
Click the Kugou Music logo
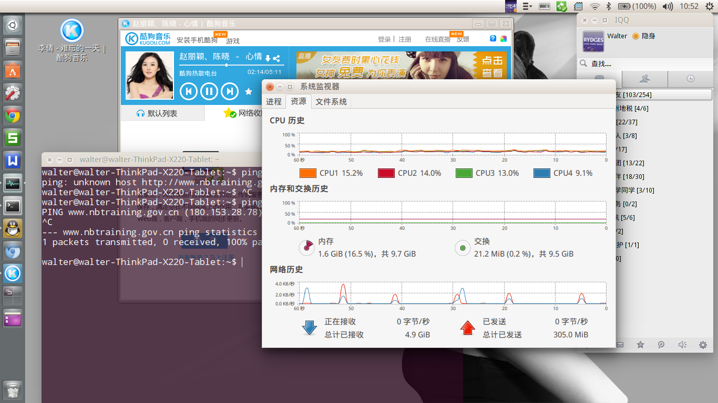148,39
